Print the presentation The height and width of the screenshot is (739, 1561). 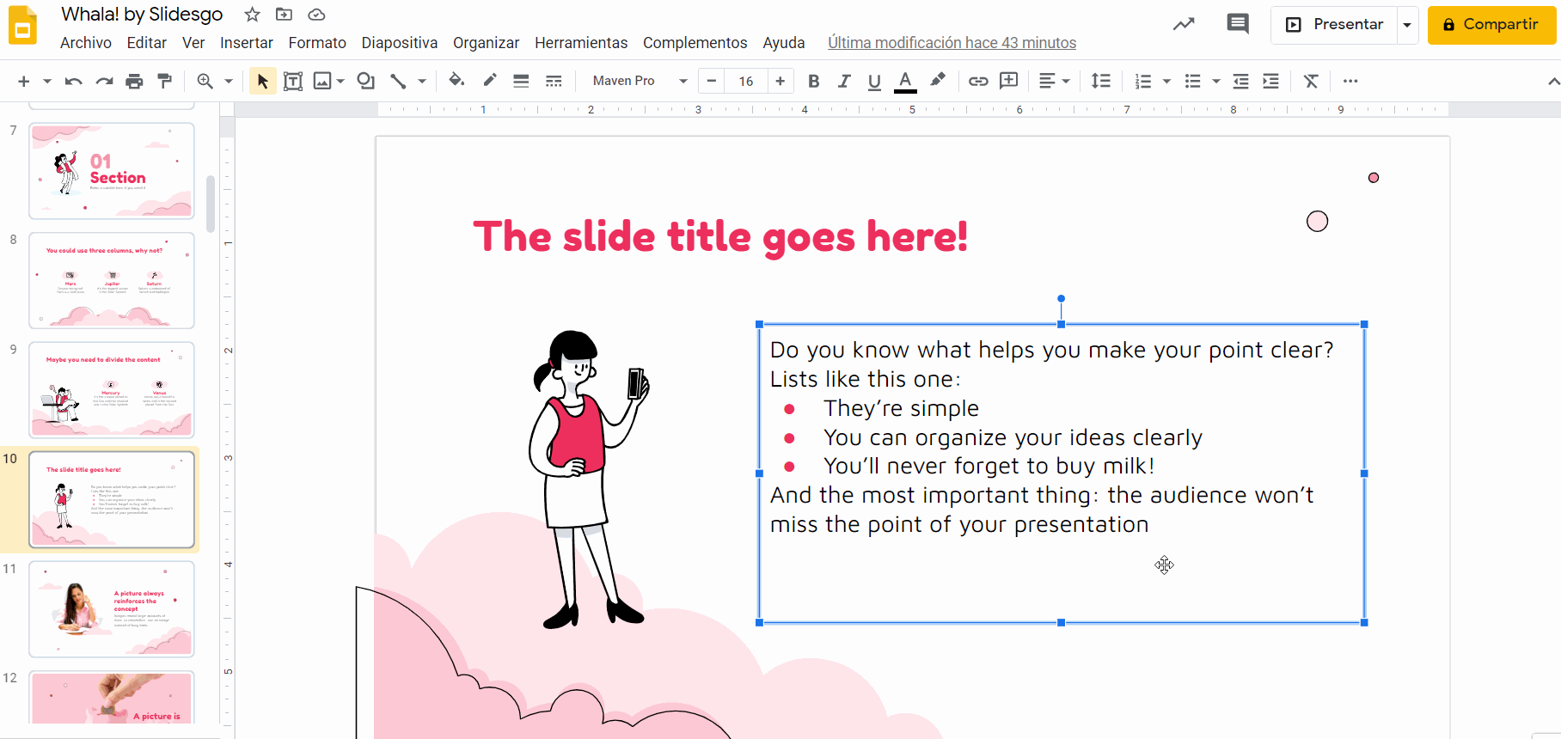click(x=134, y=81)
